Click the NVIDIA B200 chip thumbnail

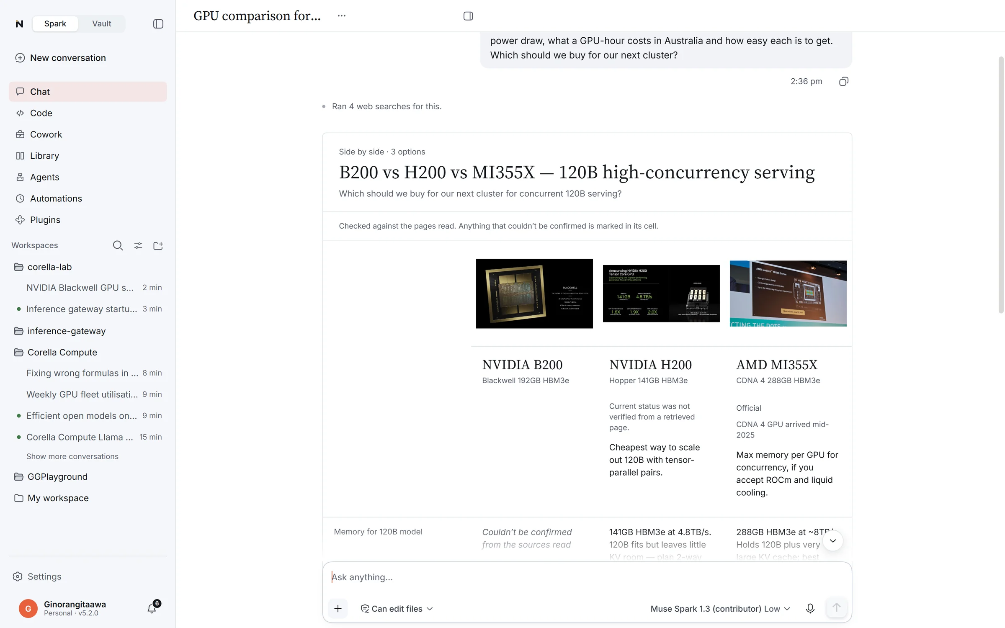(x=534, y=293)
